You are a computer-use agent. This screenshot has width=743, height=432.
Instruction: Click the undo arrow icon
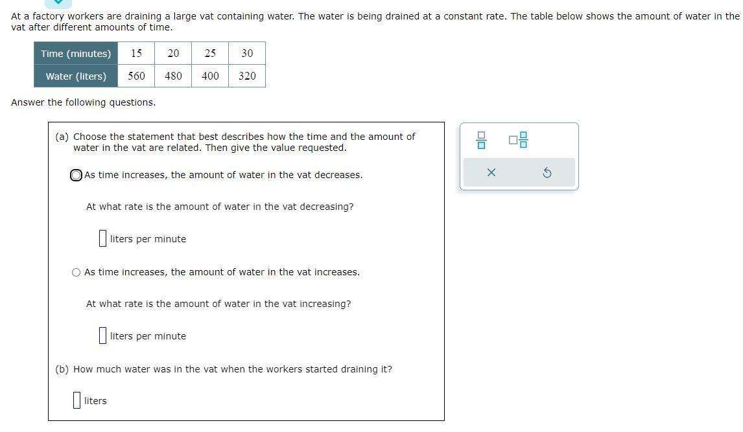point(547,173)
